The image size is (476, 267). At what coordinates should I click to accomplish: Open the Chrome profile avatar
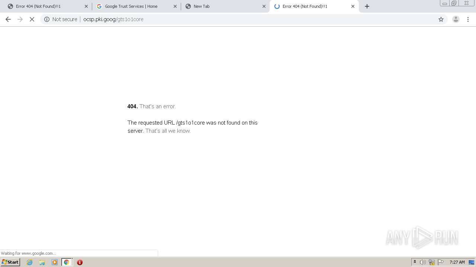456,19
